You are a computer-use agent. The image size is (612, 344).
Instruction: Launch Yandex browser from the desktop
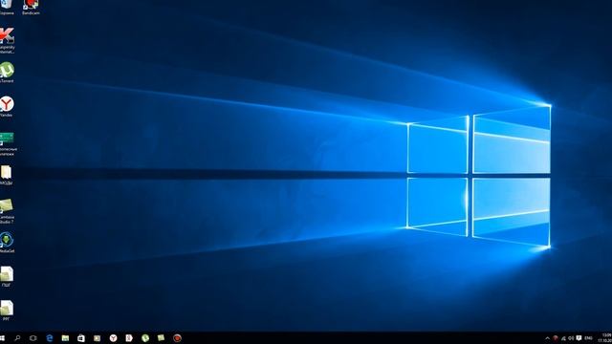(7, 106)
